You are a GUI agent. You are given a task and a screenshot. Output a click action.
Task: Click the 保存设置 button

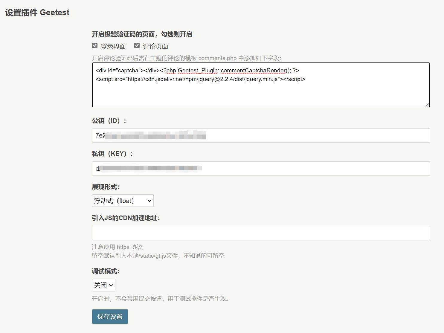pyautogui.click(x=110, y=317)
